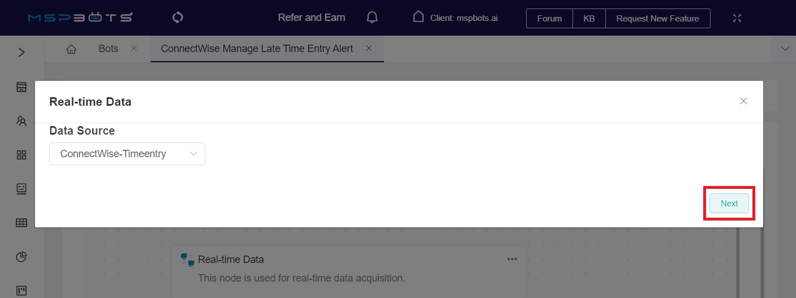
Task: Click Client: mspbots.ai label
Action: 464,18
